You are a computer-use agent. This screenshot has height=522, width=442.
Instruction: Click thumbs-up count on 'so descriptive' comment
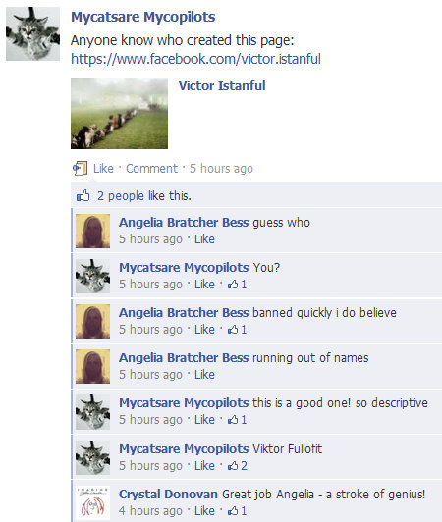coord(237,420)
